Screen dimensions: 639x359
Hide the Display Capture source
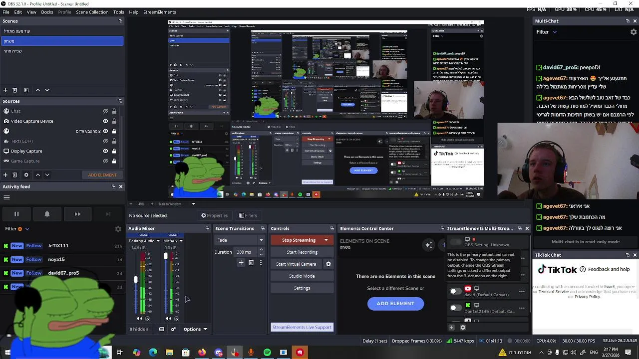point(105,151)
